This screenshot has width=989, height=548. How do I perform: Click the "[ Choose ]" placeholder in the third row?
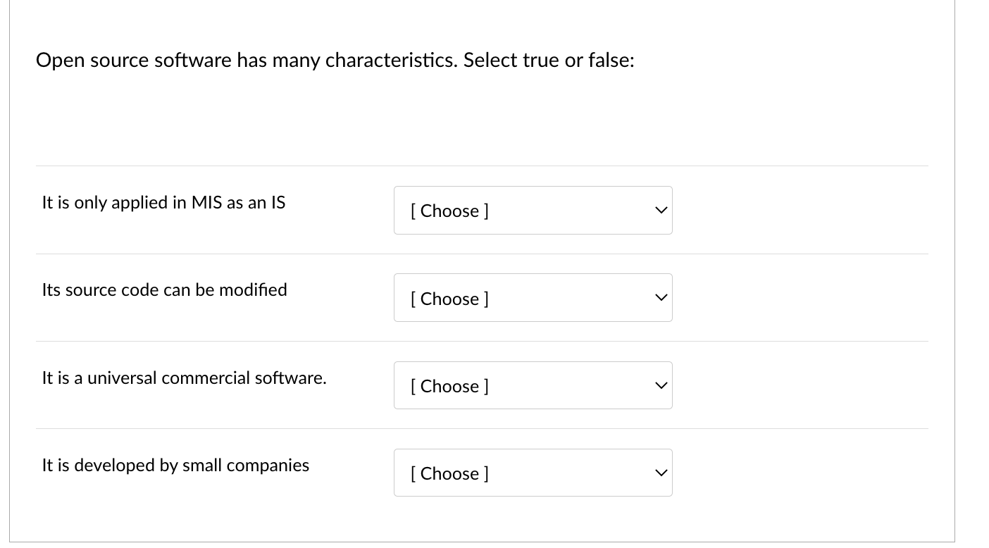[x=449, y=386]
